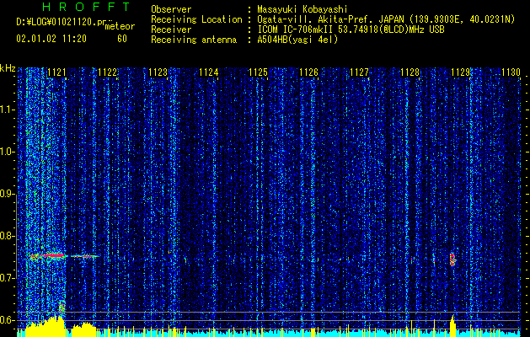Select the 1127 time marker
This screenshot has width=530, height=337.
[x=359, y=72]
